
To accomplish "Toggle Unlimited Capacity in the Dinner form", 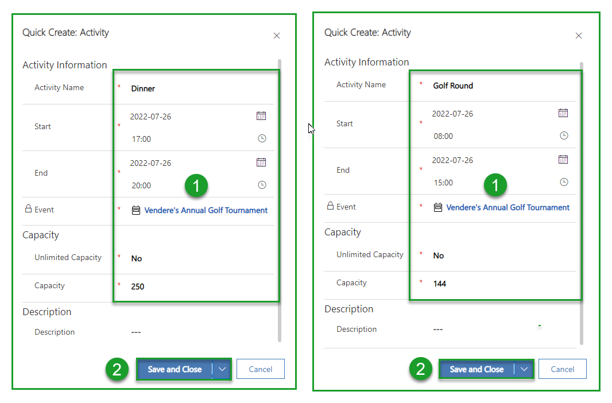I will click(136, 258).
